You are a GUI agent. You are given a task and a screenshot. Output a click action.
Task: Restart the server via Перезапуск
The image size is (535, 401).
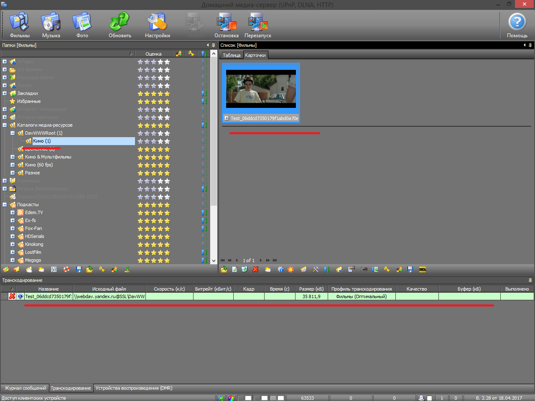coord(258,25)
